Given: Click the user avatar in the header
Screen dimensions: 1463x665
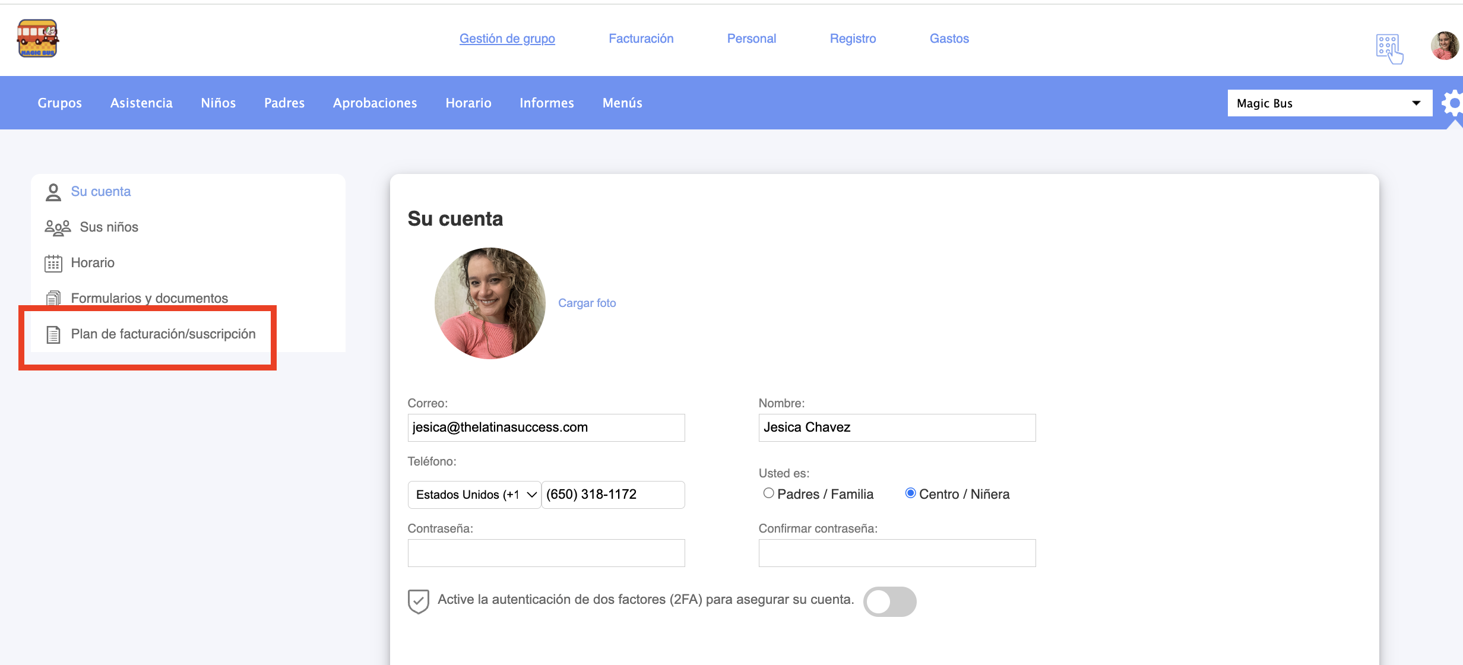Looking at the screenshot, I should [1444, 46].
